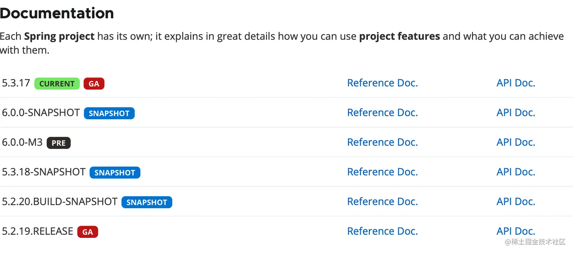The height and width of the screenshot is (253, 573).
Task: Click the red GA badge beside 5.3.17
Action: point(94,84)
